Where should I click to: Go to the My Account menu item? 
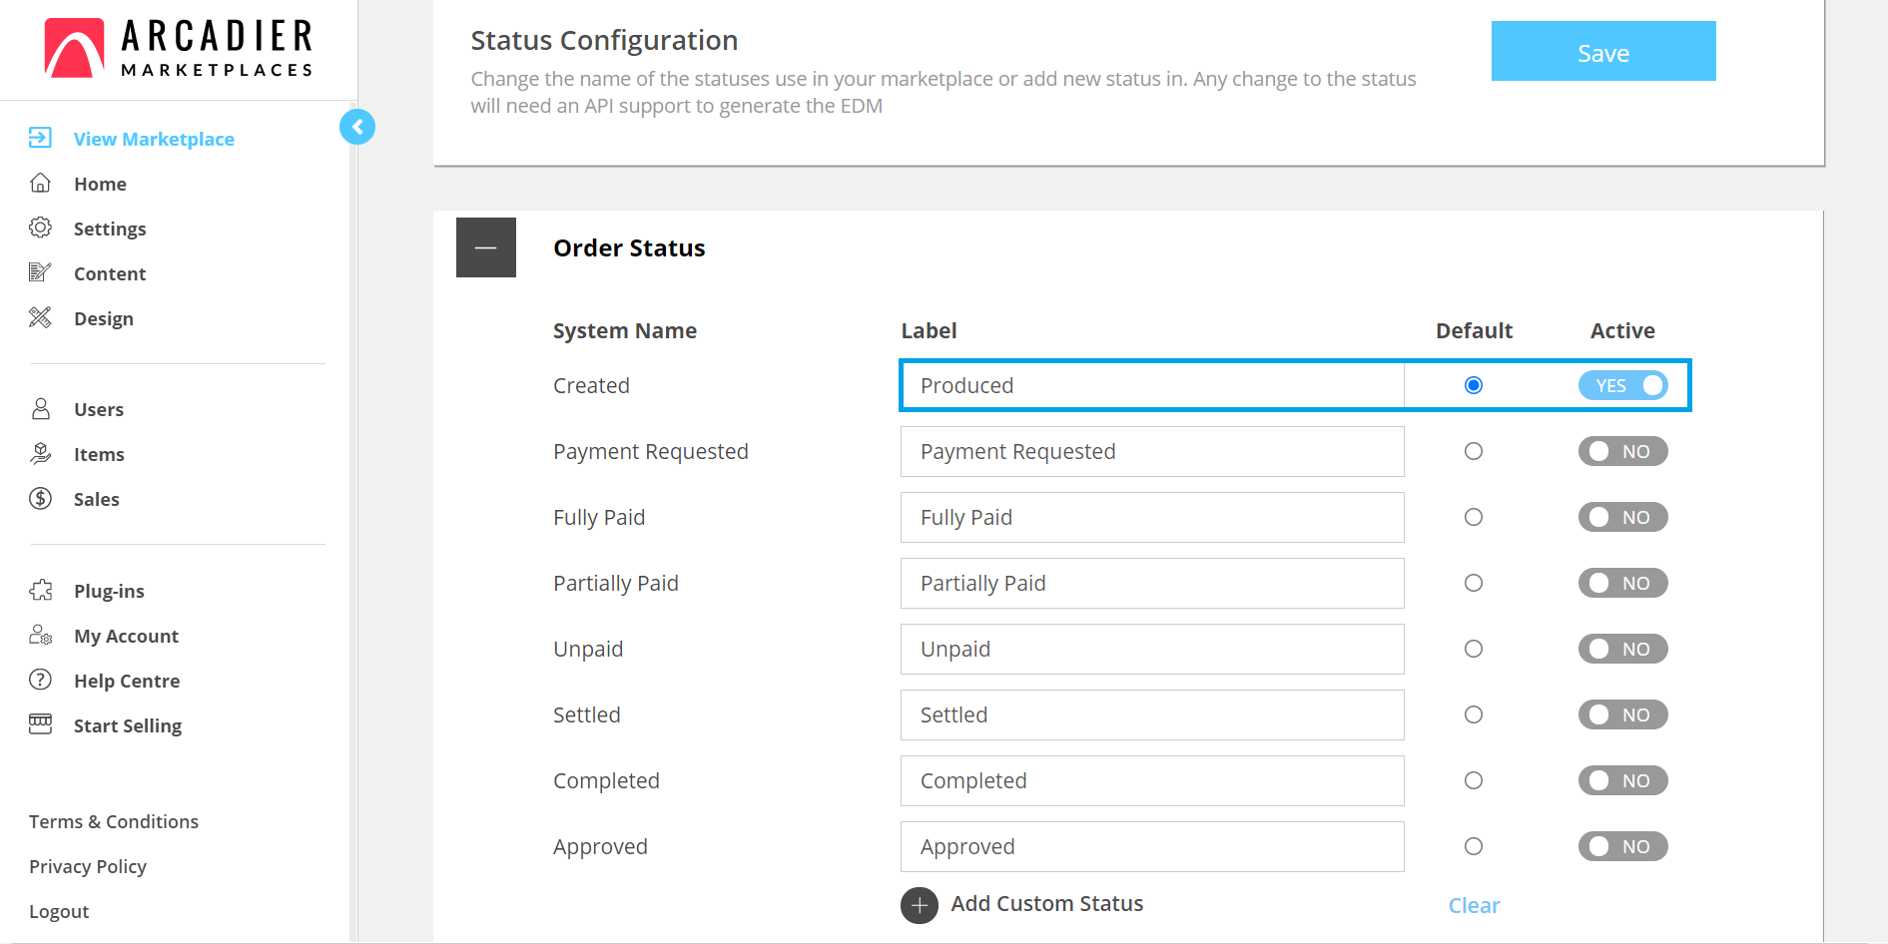pos(126,636)
